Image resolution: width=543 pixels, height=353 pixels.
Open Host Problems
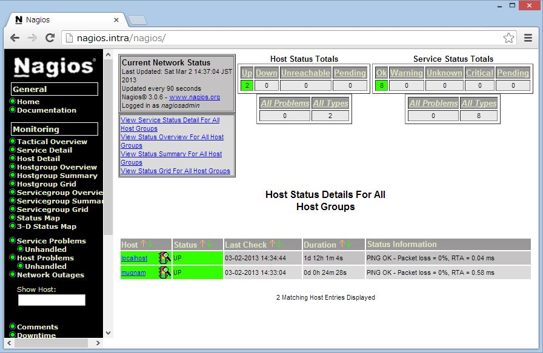coord(45,258)
